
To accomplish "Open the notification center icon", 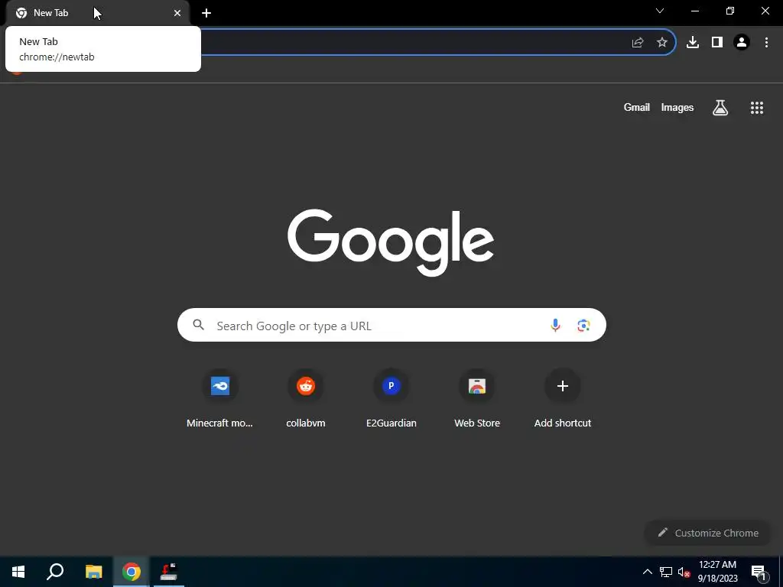I will point(759,572).
